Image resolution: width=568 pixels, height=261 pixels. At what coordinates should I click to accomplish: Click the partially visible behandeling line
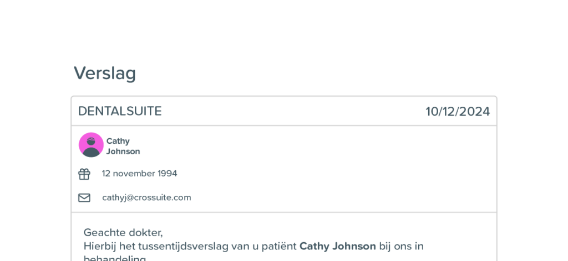pyautogui.click(x=115, y=258)
